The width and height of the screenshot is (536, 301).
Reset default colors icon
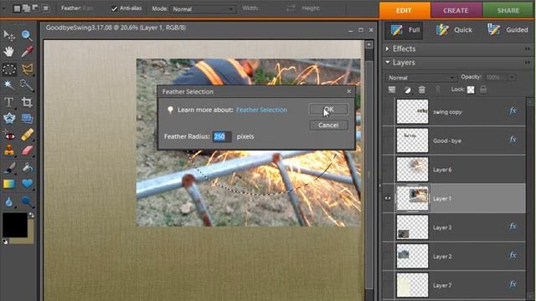click(x=5, y=241)
